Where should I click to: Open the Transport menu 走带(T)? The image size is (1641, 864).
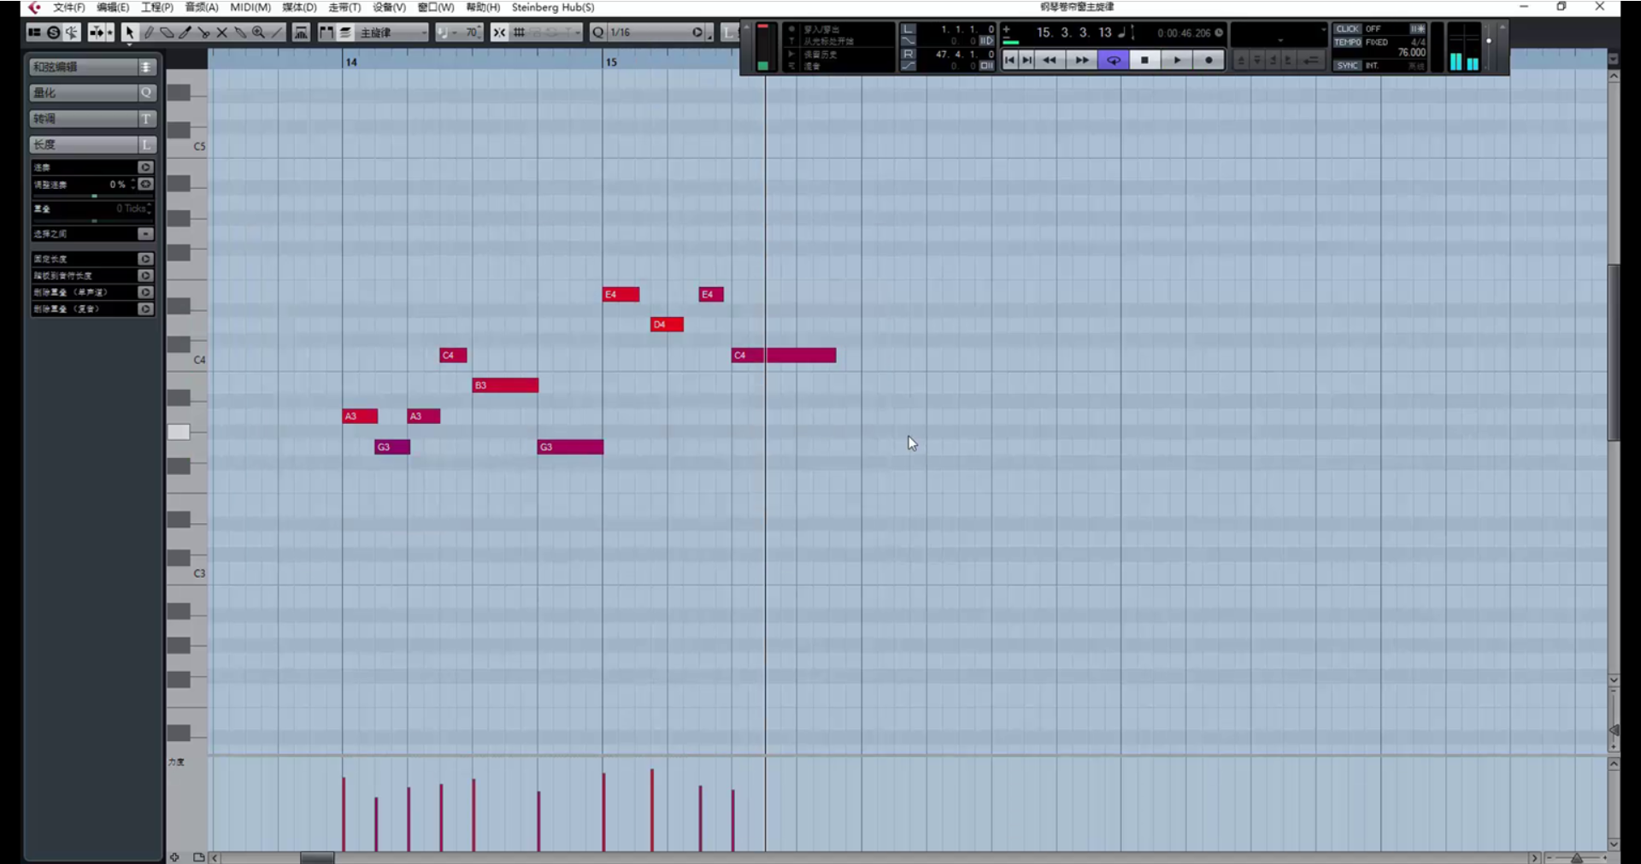click(344, 7)
